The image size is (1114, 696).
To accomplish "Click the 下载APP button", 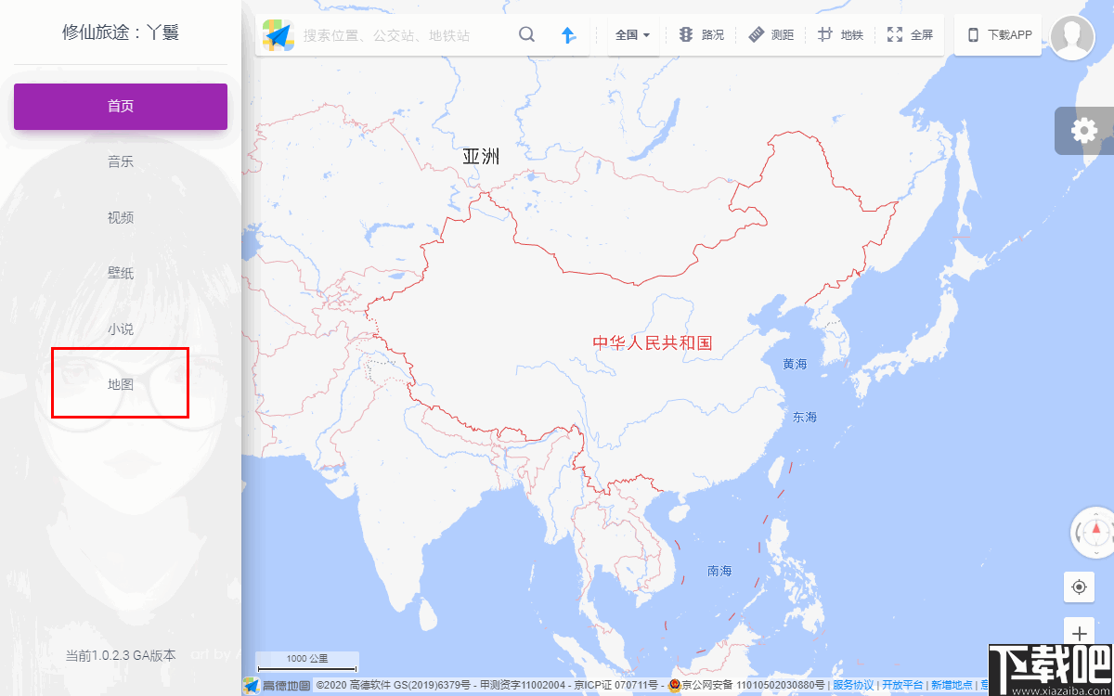I will [x=998, y=35].
